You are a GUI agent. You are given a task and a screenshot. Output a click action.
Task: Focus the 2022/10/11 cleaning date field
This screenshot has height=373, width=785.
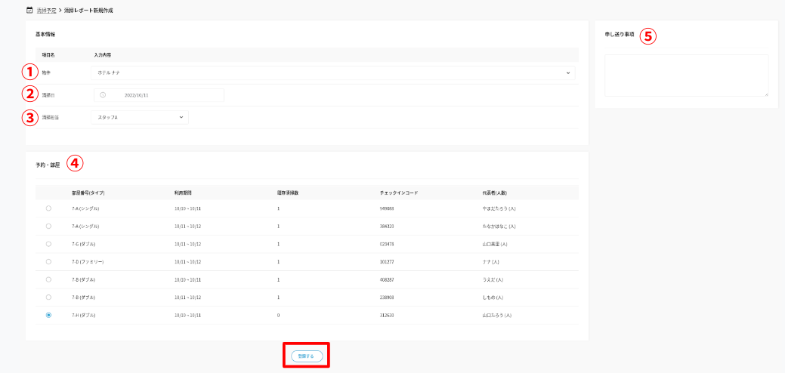click(x=159, y=95)
